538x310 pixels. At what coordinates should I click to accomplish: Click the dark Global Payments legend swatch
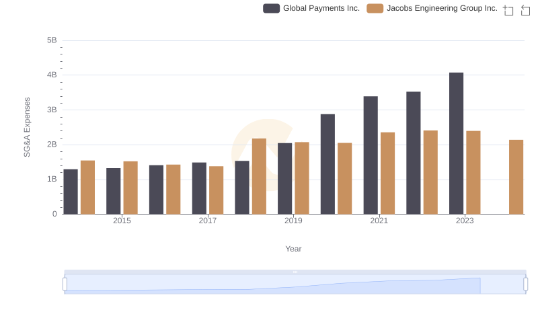[x=271, y=8]
